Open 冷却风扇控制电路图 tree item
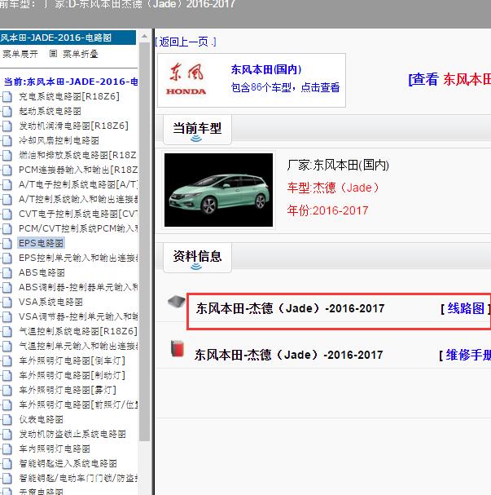Viewport: 491px width, 495px height. point(59,141)
